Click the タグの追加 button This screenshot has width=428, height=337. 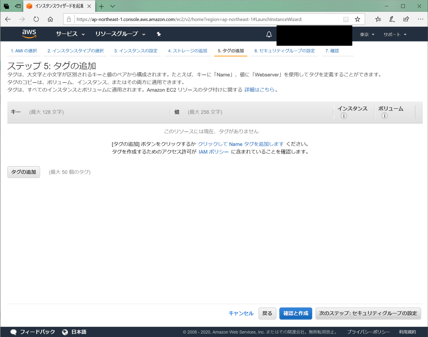(x=24, y=172)
